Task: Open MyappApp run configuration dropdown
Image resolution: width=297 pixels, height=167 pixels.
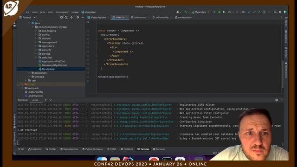Action: point(200,12)
